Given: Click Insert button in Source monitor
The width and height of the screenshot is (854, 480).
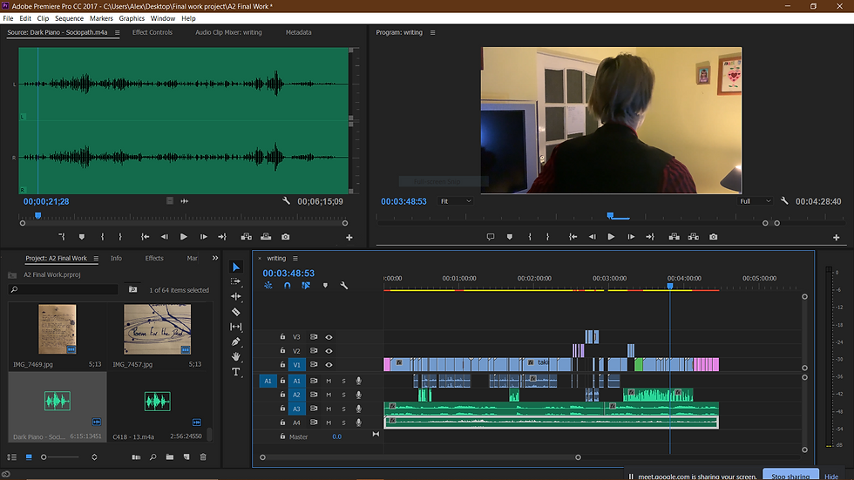Looking at the screenshot, I should pyautogui.click(x=246, y=237).
